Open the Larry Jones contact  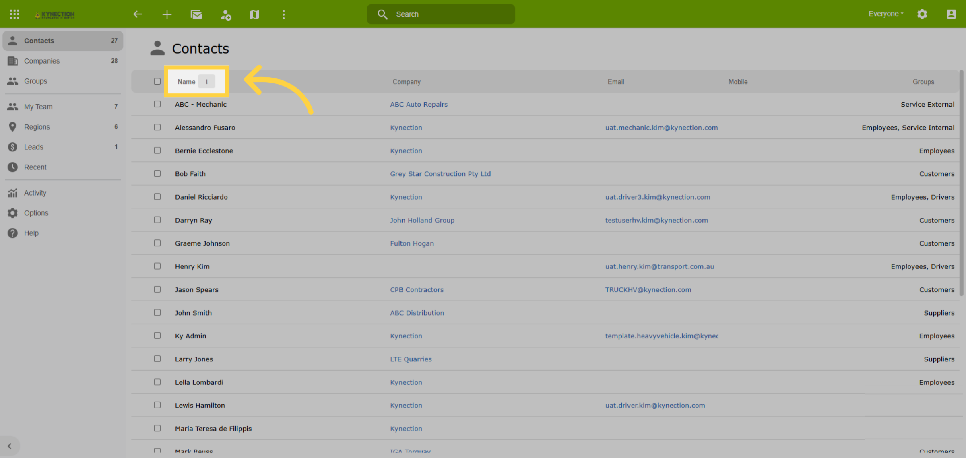[194, 359]
